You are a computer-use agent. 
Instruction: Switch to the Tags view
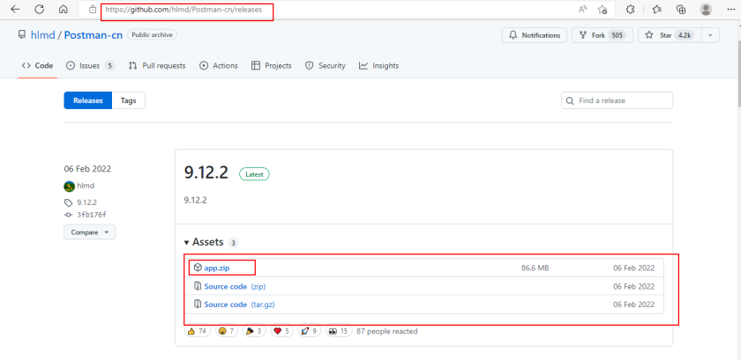(128, 100)
